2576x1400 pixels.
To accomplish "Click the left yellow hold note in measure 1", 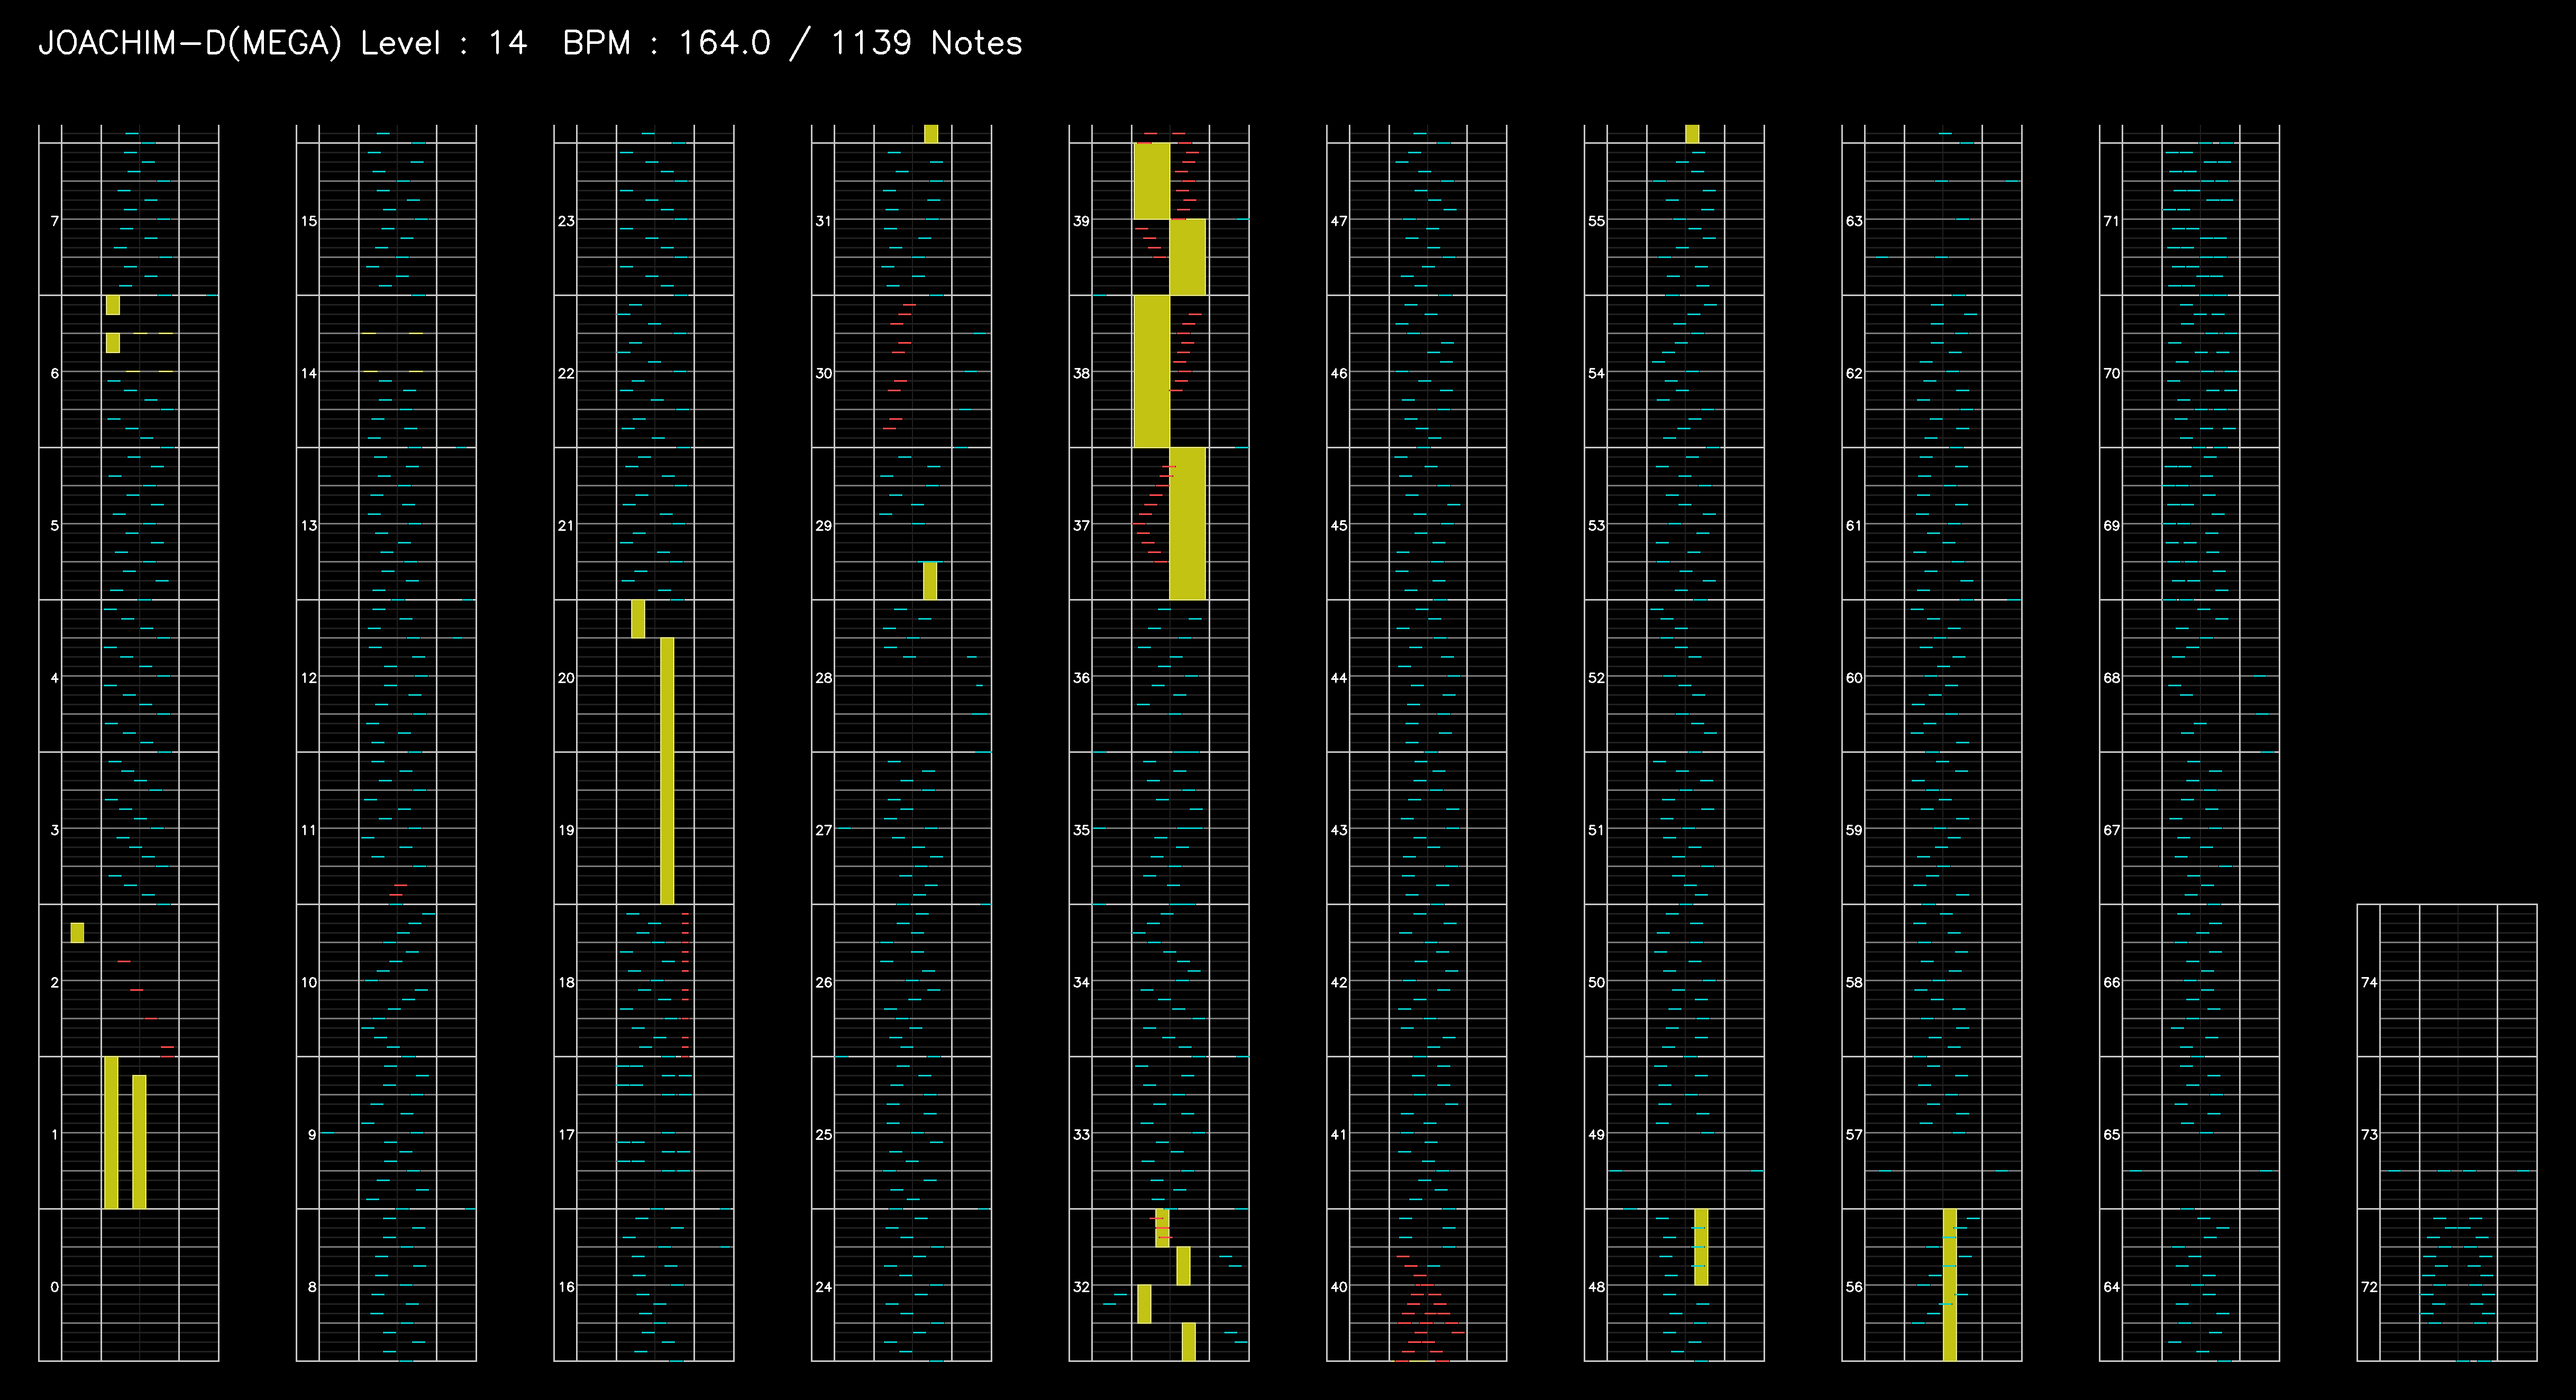I will tap(111, 1132).
